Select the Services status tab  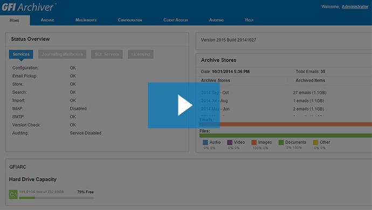[21, 54]
